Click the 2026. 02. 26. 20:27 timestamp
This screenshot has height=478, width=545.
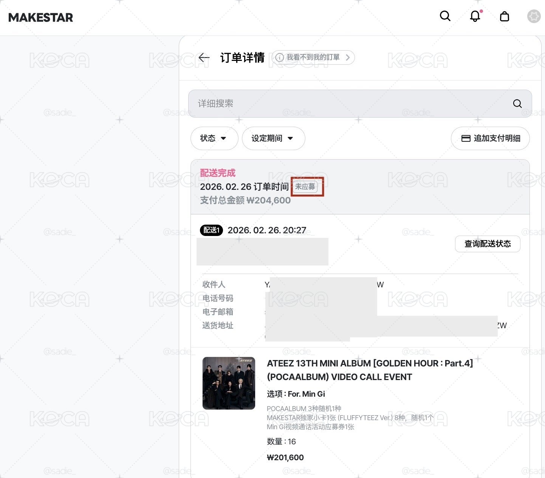pos(267,230)
